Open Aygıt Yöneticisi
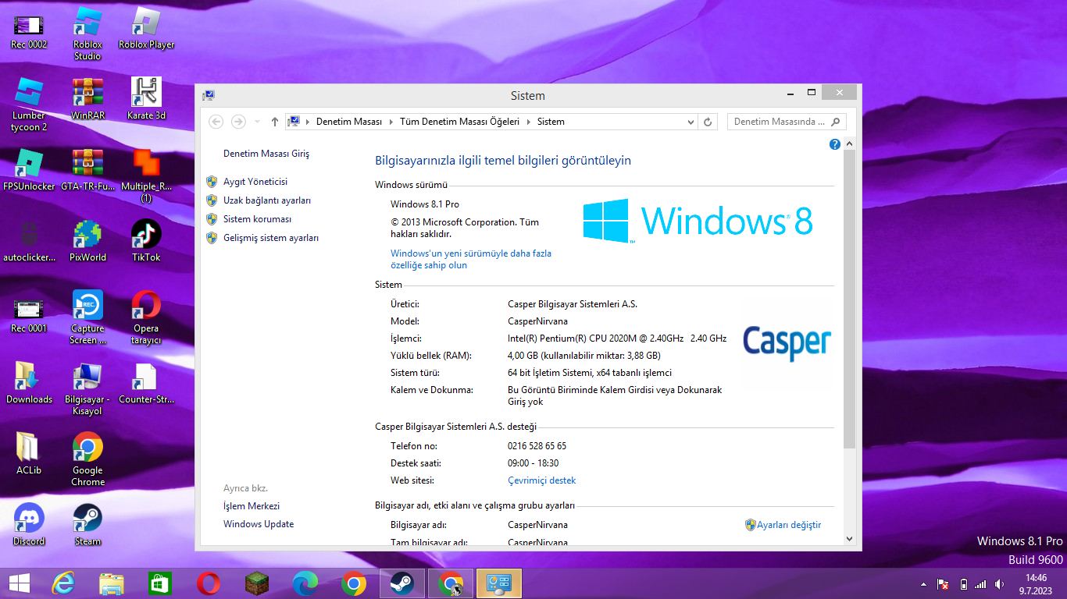Image resolution: width=1067 pixels, height=599 pixels. [255, 182]
